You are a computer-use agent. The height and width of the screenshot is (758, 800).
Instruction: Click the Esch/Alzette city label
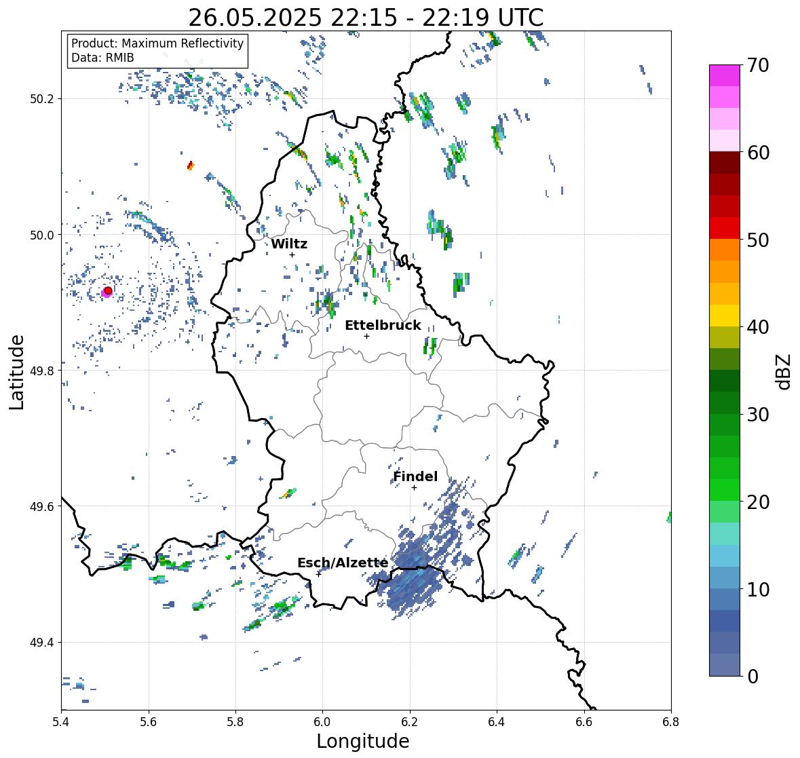tap(343, 563)
